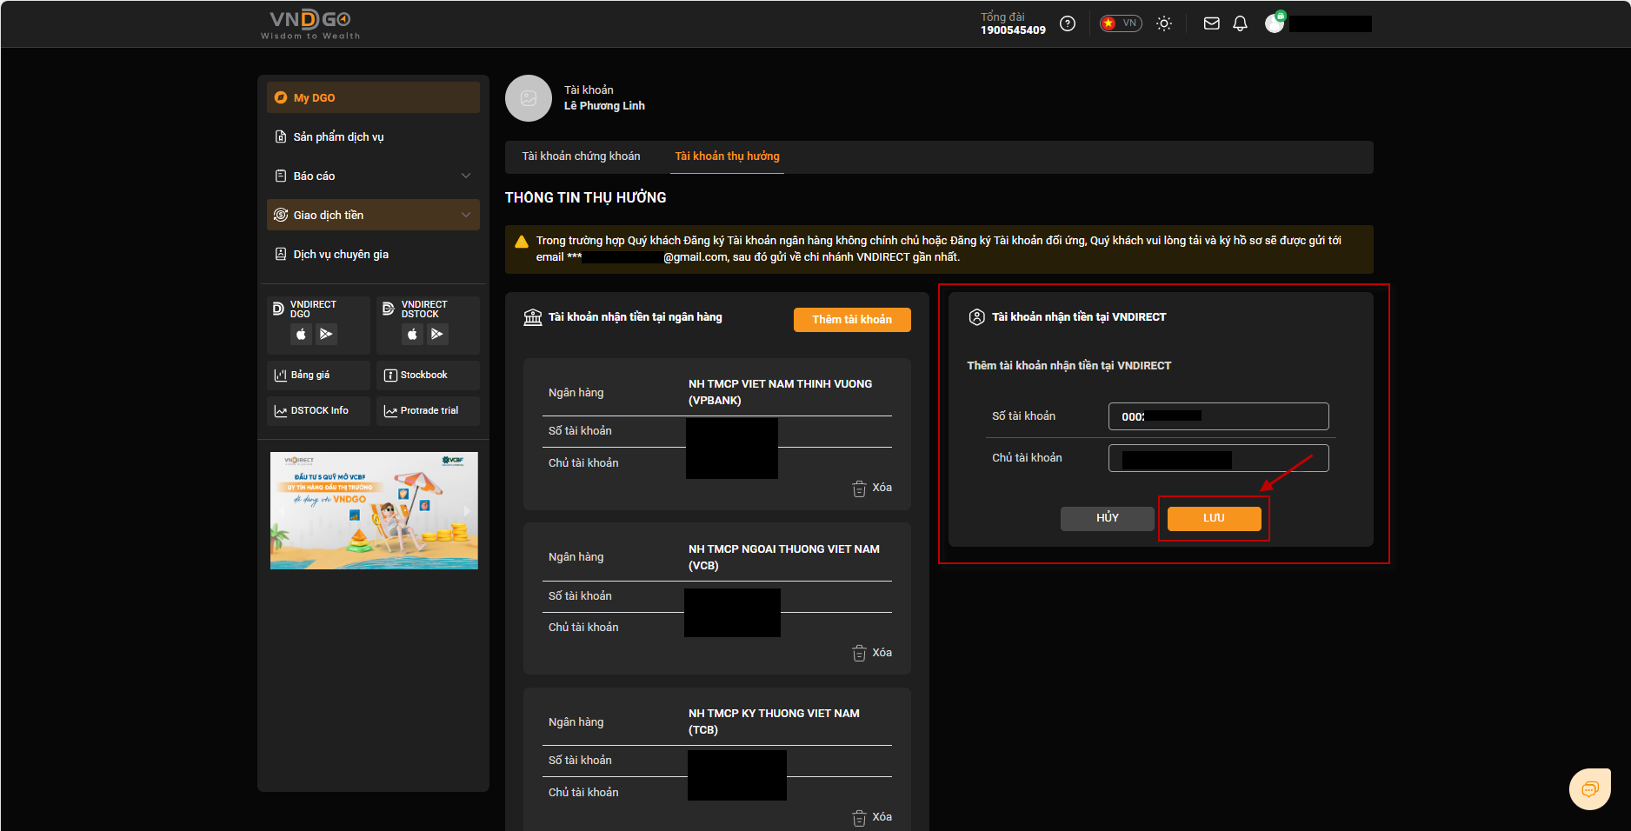Download VNDIRECT DGO from Apple store

point(301,334)
